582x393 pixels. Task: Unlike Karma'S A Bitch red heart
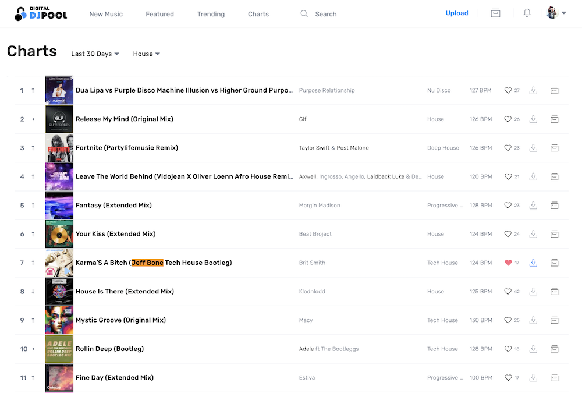[508, 263]
